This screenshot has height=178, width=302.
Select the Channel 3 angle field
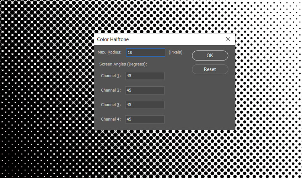(145, 105)
